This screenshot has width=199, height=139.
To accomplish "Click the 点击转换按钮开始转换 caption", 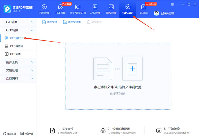I will pos(176,133).
